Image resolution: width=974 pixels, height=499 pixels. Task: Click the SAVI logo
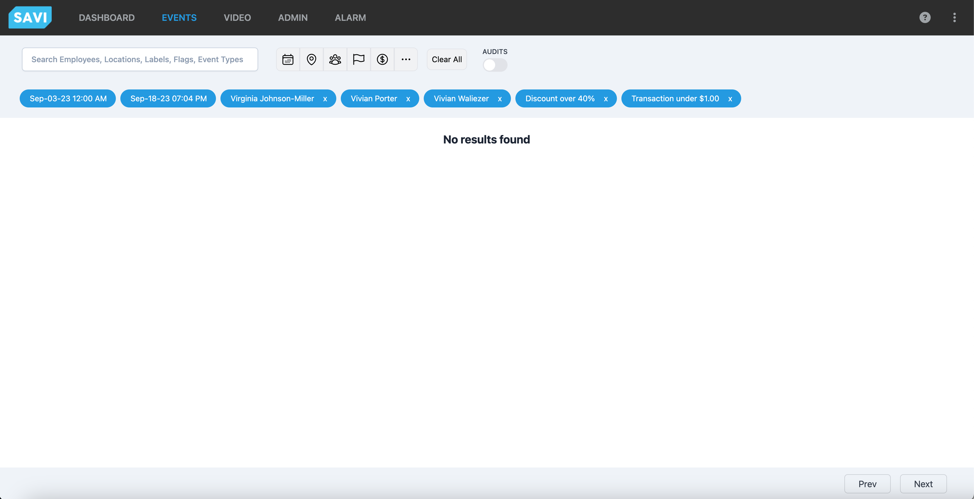click(30, 17)
